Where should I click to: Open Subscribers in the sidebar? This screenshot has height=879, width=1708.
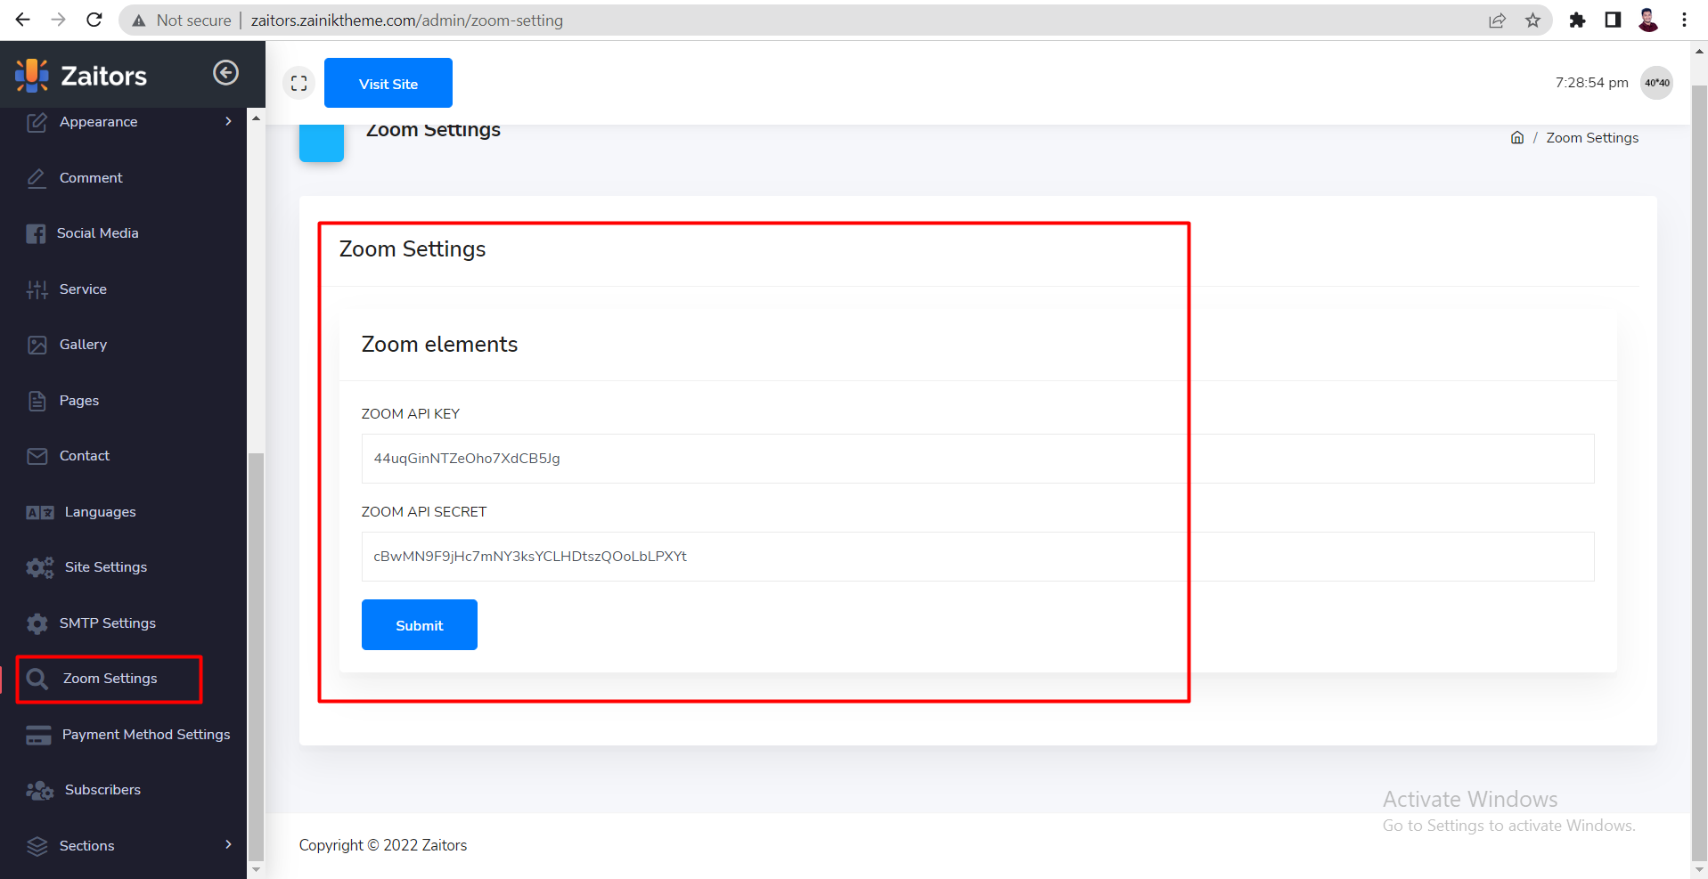[x=102, y=790]
